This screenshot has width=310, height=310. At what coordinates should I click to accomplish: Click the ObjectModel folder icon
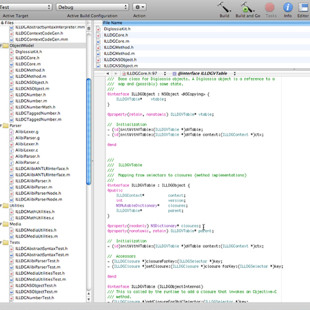tap(6, 45)
